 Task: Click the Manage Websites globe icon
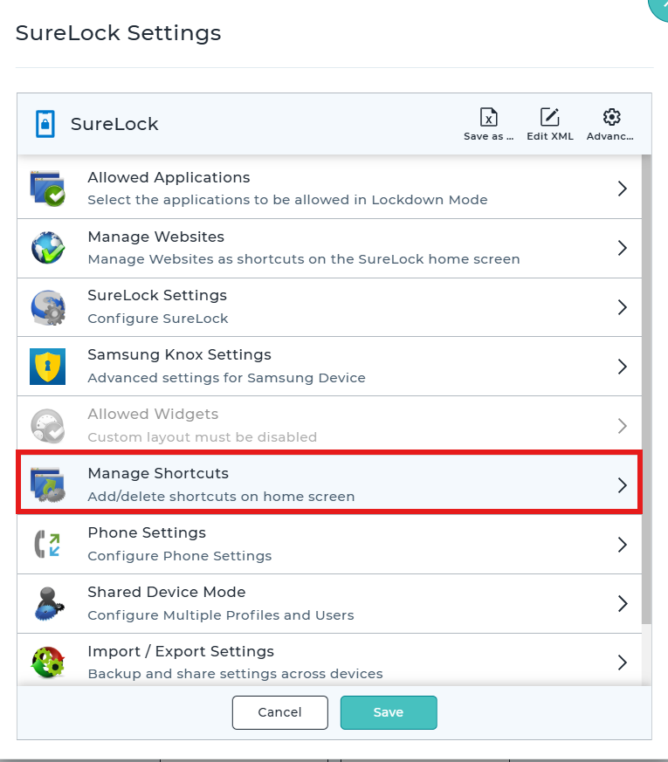pyautogui.click(x=48, y=248)
